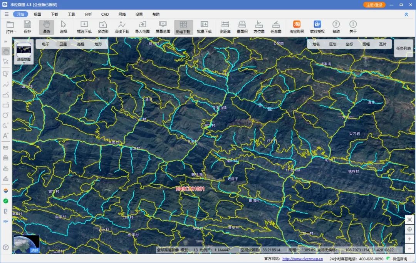Image resolution: width=416 pixels, height=263 pixels.
Task: Open the 设置 menu tab
Action: pos(139,14)
